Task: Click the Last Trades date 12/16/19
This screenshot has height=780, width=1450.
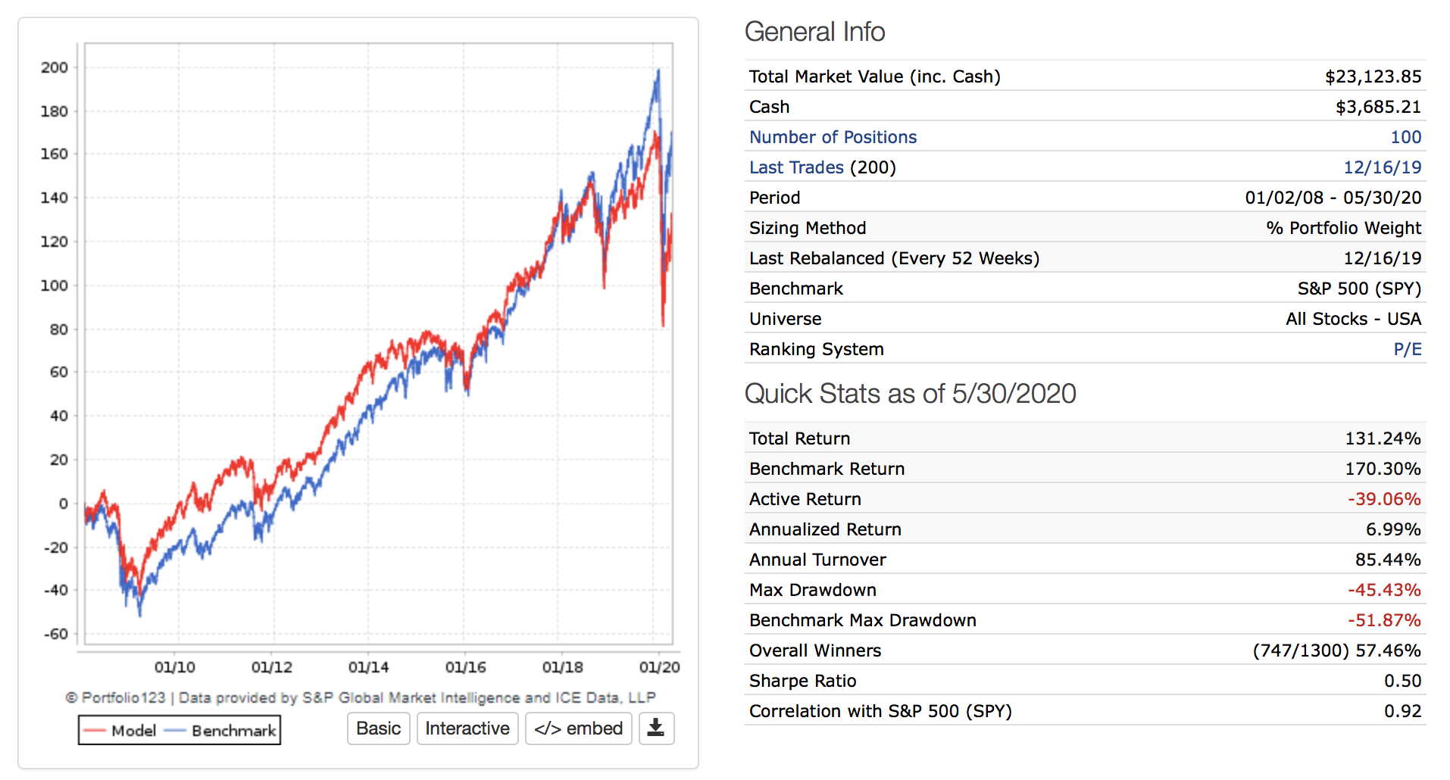Action: pyautogui.click(x=1382, y=167)
